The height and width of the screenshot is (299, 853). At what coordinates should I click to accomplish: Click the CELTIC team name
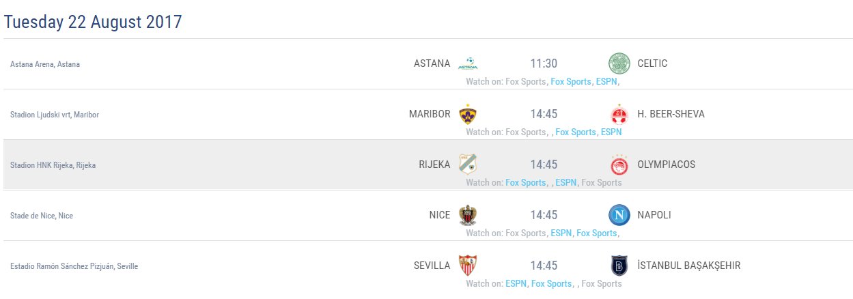pyautogui.click(x=652, y=63)
